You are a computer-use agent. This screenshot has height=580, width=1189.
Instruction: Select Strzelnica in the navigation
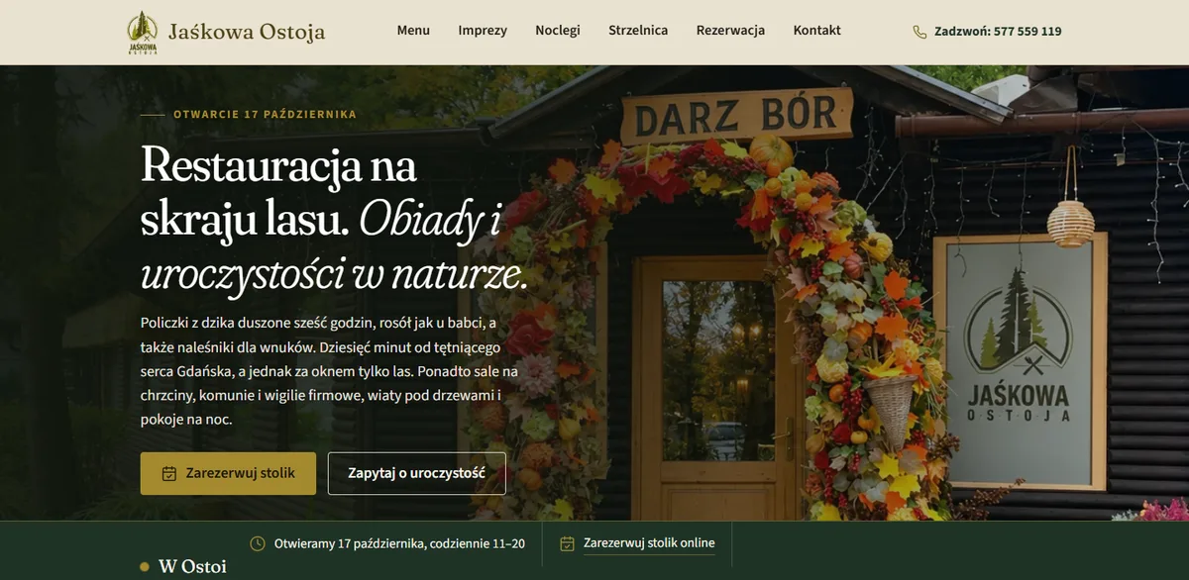(638, 31)
